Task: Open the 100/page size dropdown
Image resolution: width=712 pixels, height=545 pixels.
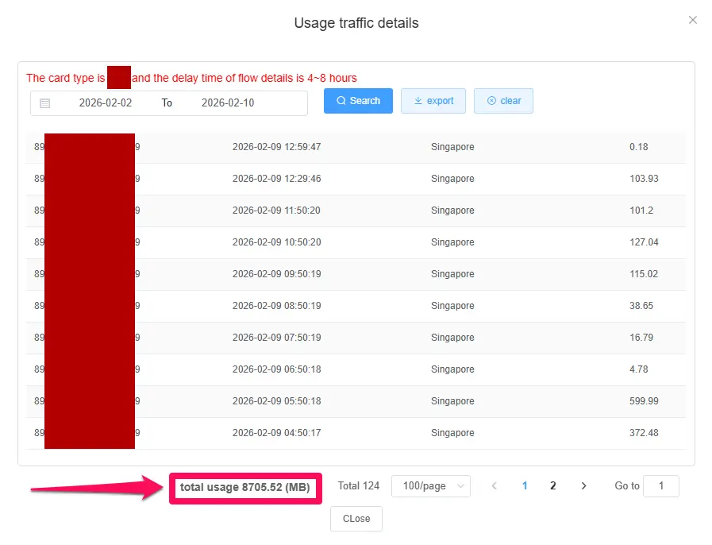Action: coord(430,486)
